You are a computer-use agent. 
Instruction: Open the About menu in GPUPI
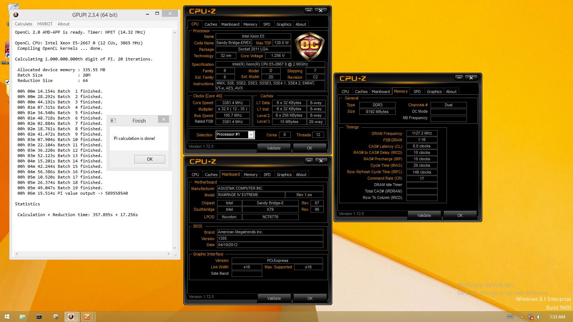click(63, 24)
